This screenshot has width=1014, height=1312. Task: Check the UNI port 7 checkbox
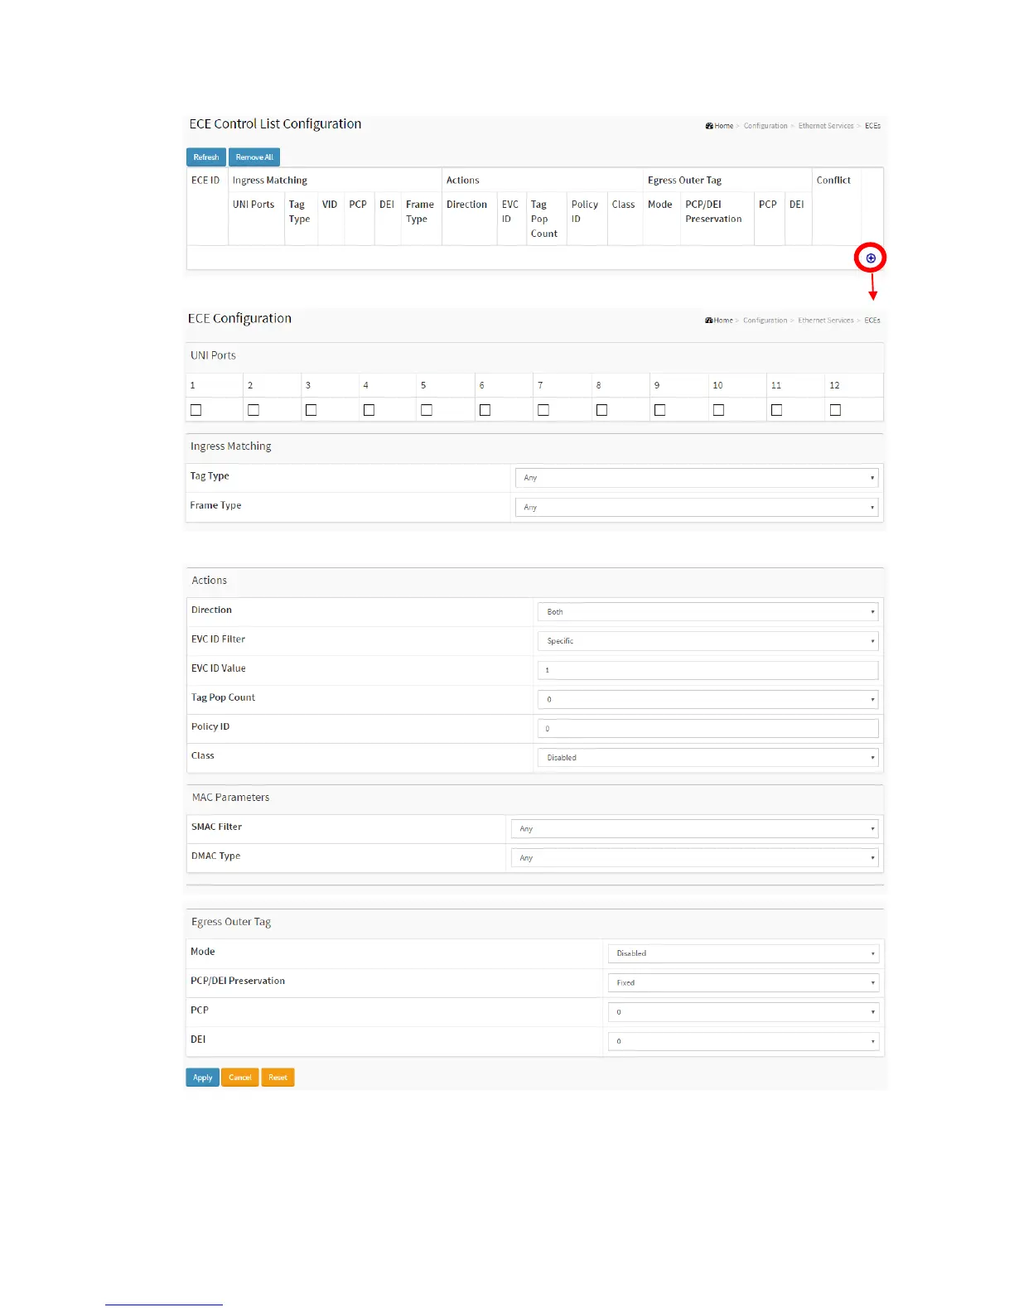coord(543,410)
